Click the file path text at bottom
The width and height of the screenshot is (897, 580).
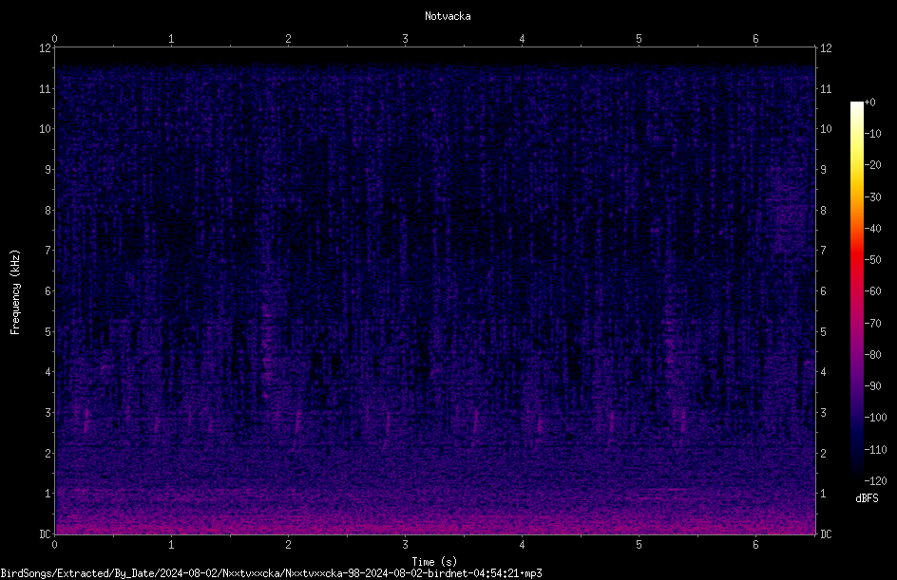coord(271,573)
